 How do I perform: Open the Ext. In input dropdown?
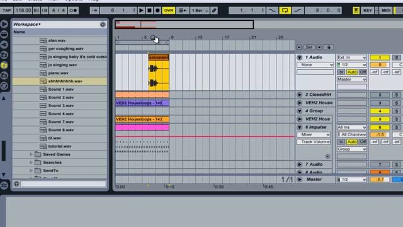[351, 57]
